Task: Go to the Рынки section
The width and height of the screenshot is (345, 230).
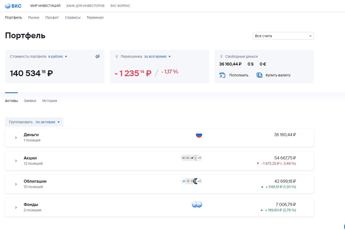Action: 34,17
